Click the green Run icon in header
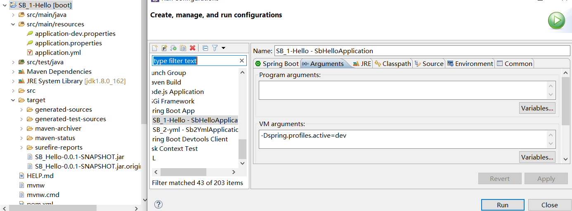This screenshot has width=572, height=211. 556,20
